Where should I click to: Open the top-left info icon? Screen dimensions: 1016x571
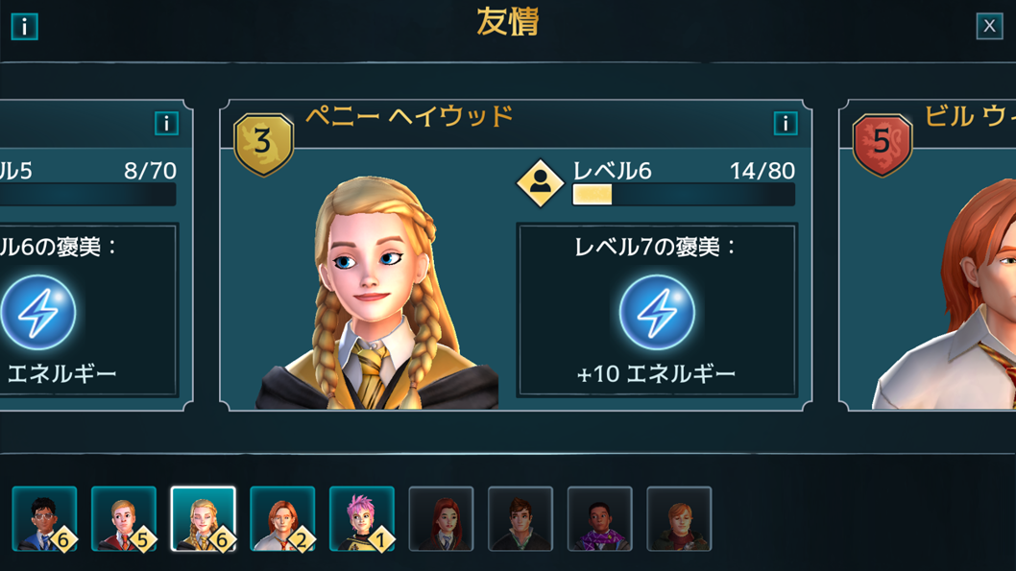coord(25,27)
